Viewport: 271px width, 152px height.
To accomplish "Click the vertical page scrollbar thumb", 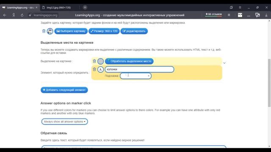I will coord(269,83).
